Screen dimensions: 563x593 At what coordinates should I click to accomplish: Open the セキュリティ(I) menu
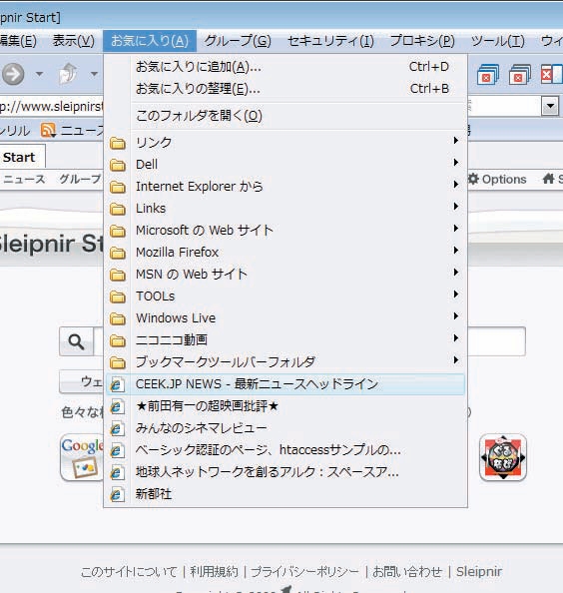(330, 41)
